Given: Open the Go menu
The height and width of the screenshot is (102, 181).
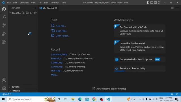Looking at the screenshot, I should (x=40, y=3).
